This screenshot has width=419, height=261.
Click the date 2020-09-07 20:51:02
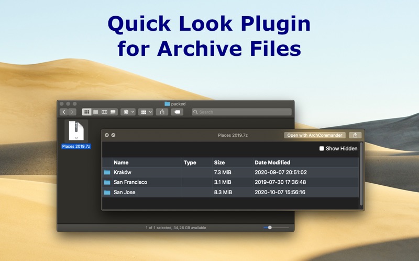pyautogui.click(x=281, y=172)
